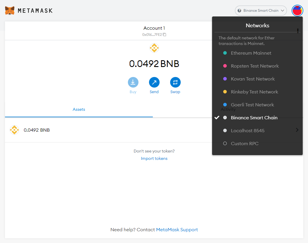The width and height of the screenshot is (308, 243).
Task: Select Ropsten Test Network
Action: coord(257,66)
